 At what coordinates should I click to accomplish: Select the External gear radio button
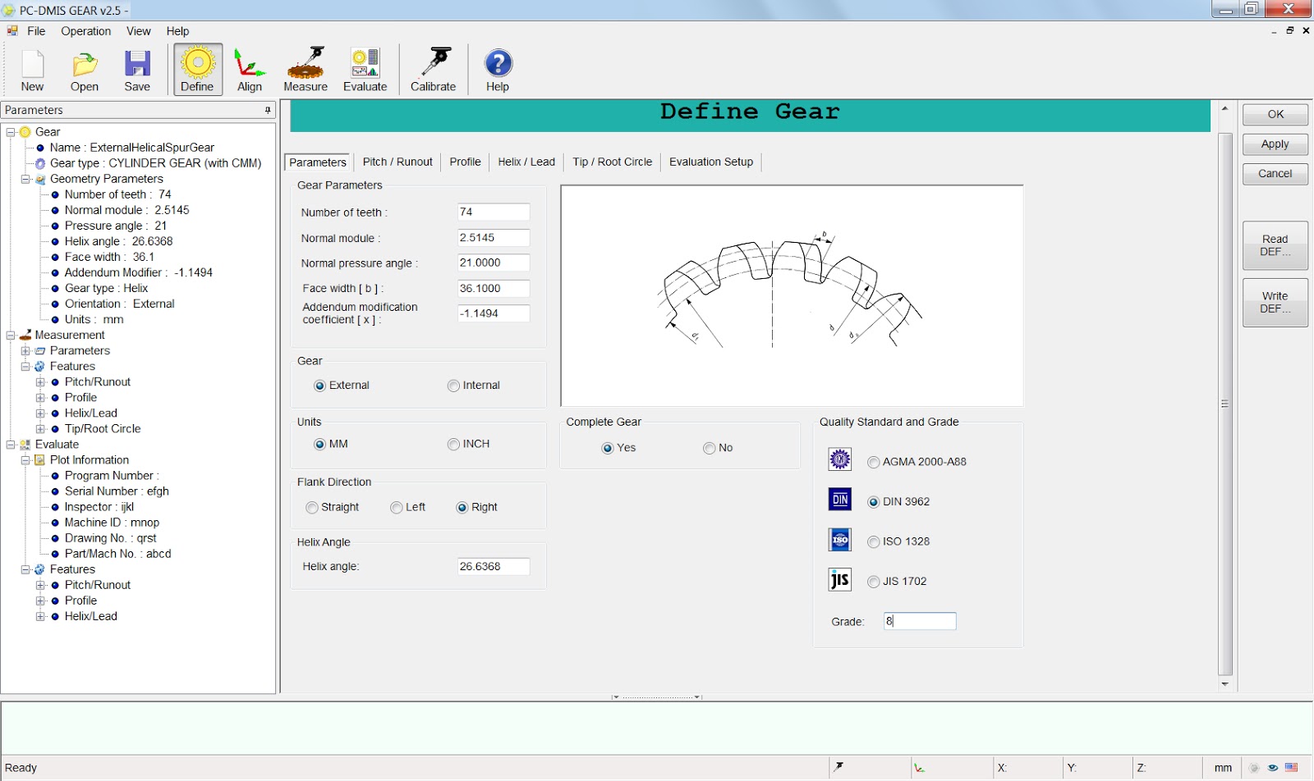click(319, 386)
